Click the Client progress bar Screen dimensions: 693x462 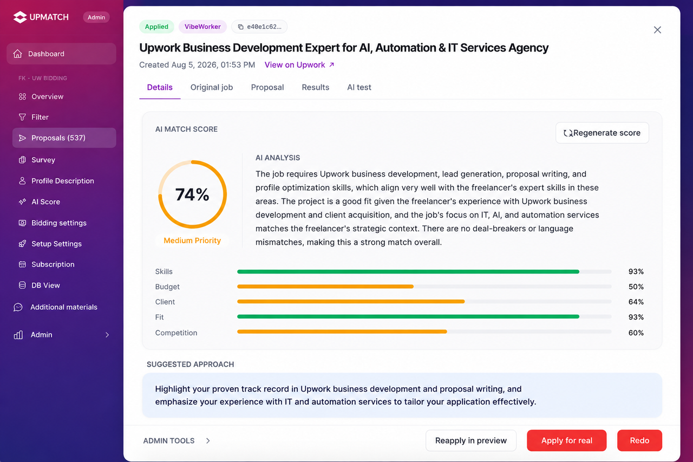point(424,302)
